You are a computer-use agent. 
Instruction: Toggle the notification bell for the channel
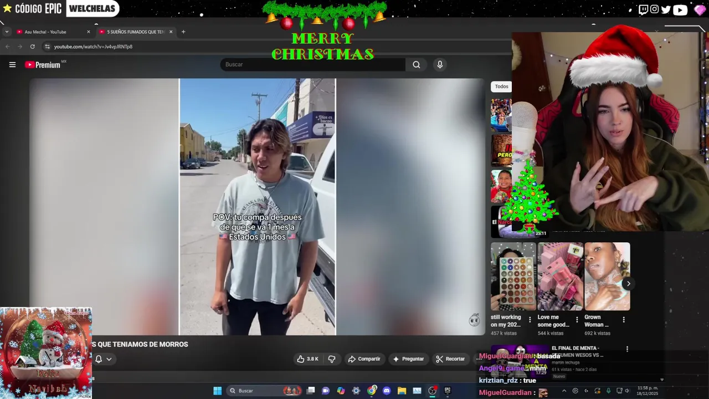(x=99, y=359)
